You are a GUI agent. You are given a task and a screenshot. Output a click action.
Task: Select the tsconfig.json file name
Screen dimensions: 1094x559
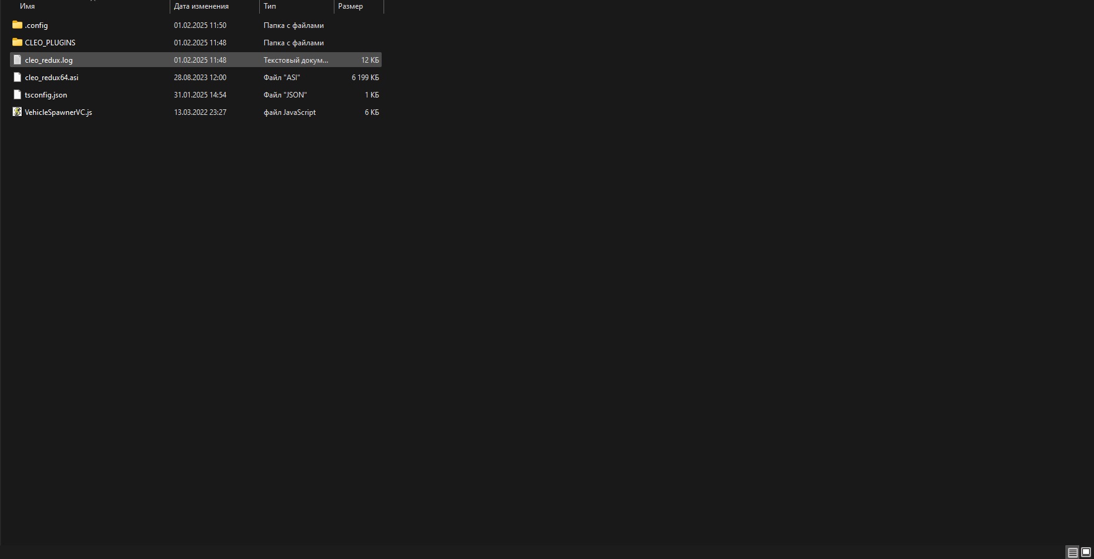(46, 95)
